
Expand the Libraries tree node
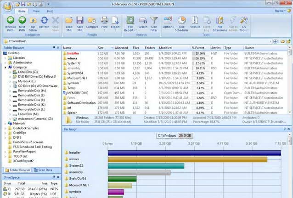[x=6, y=58]
